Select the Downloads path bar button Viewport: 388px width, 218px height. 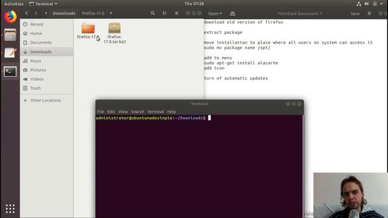pos(64,13)
